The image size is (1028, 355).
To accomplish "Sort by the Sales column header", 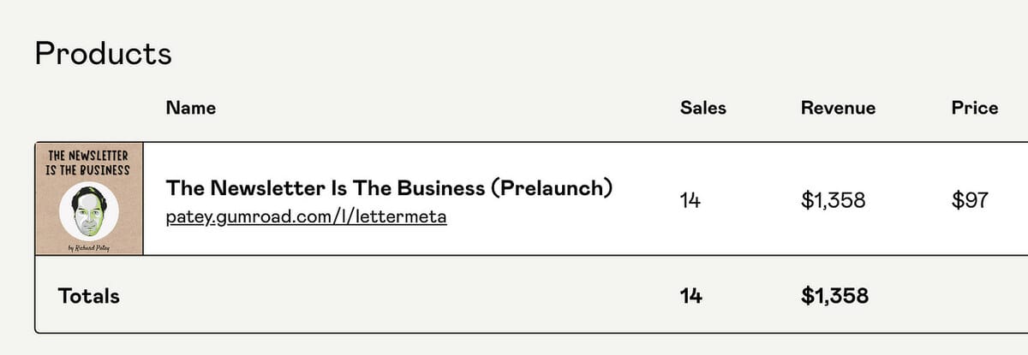I will tap(702, 108).
